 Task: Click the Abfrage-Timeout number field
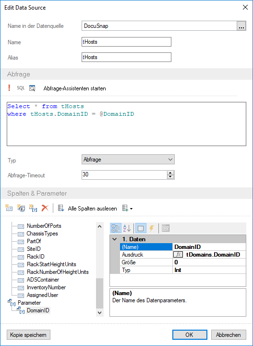click(124, 175)
